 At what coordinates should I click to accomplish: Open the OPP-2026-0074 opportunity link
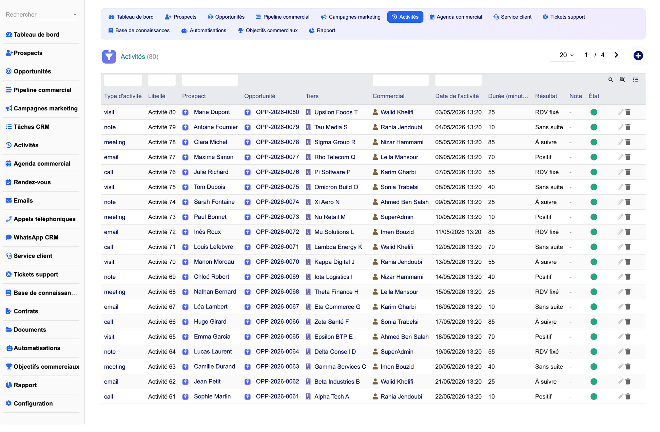click(277, 202)
